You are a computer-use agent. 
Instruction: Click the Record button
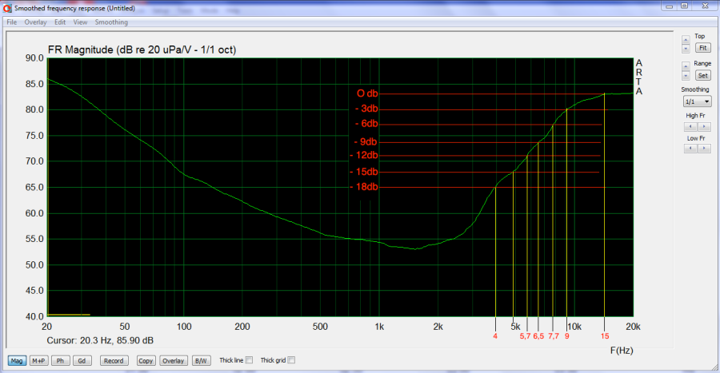114,361
